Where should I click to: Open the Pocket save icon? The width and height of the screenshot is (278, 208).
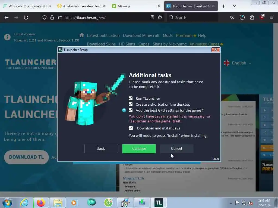[232, 18]
